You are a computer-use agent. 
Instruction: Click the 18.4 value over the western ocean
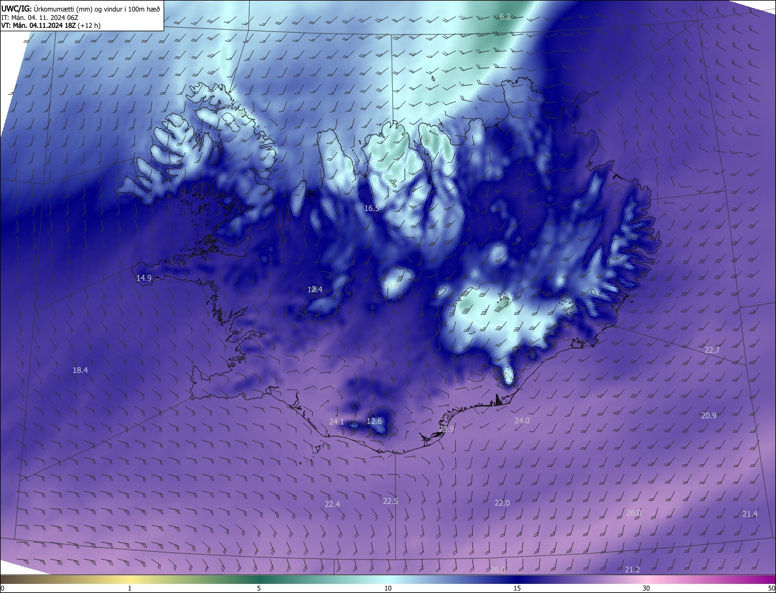coord(80,370)
